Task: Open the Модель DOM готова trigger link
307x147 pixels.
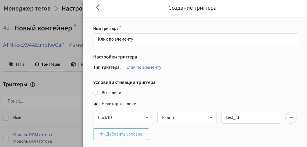Action: tap(33, 135)
